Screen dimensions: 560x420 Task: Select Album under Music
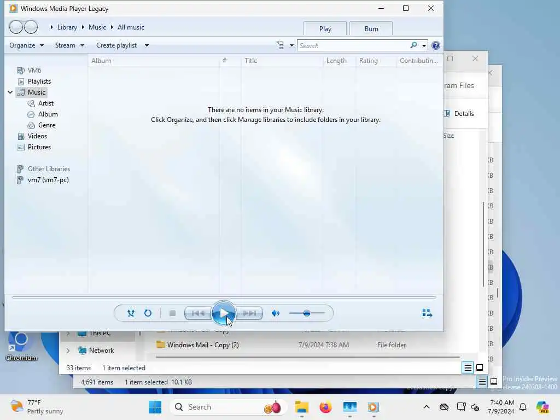pyautogui.click(x=43, y=114)
